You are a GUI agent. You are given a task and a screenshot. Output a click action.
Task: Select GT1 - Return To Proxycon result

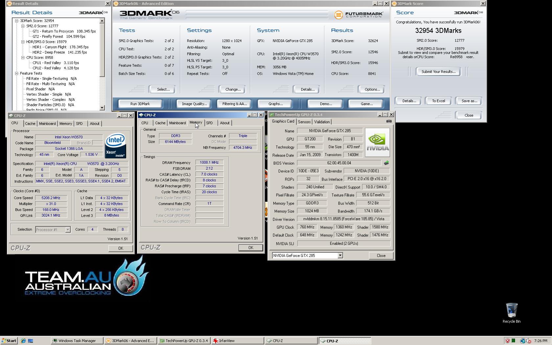click(x=64, y=31)
